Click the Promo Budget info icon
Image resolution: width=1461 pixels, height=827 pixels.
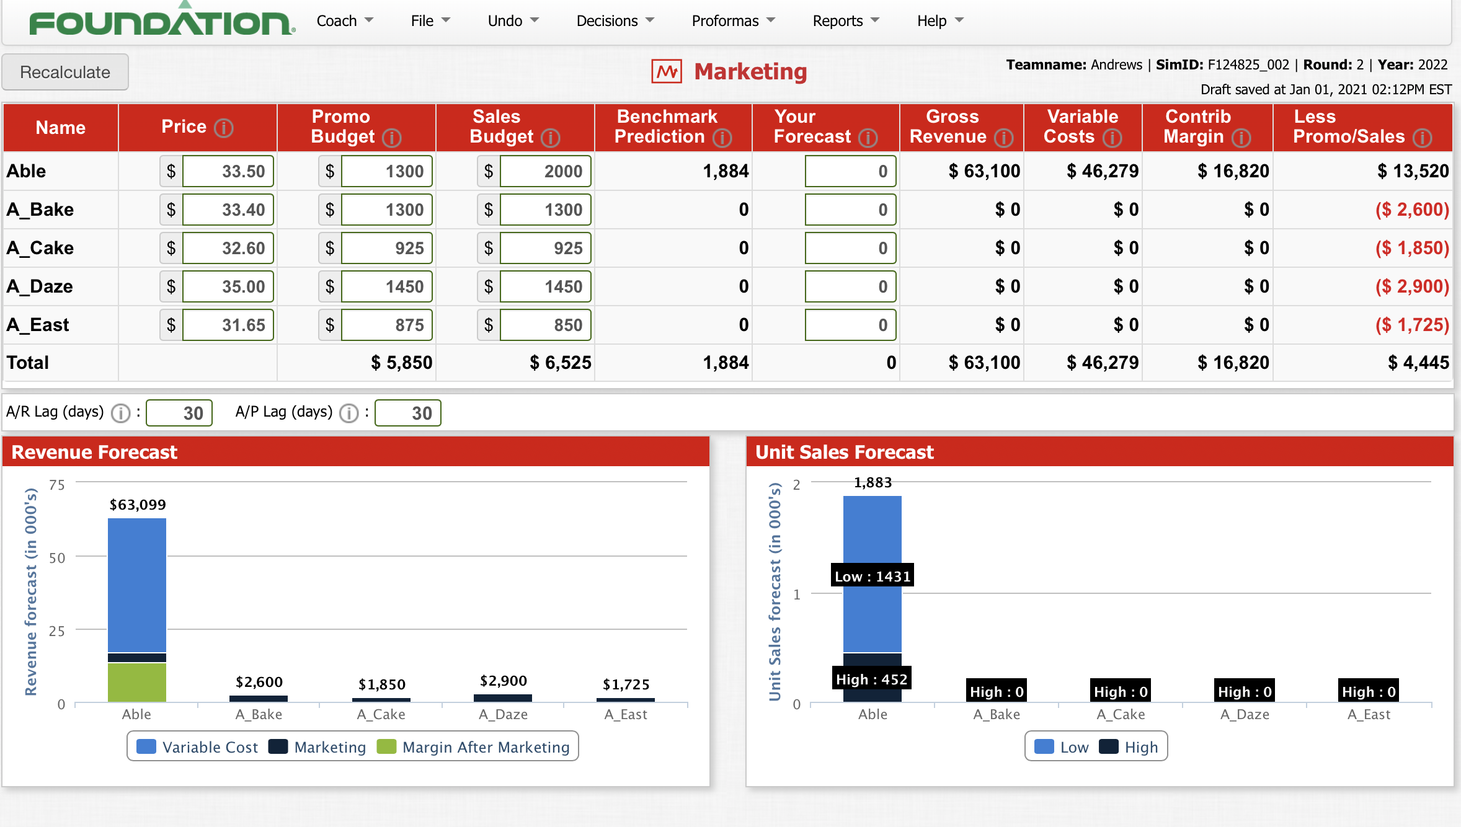pos(392,138)
